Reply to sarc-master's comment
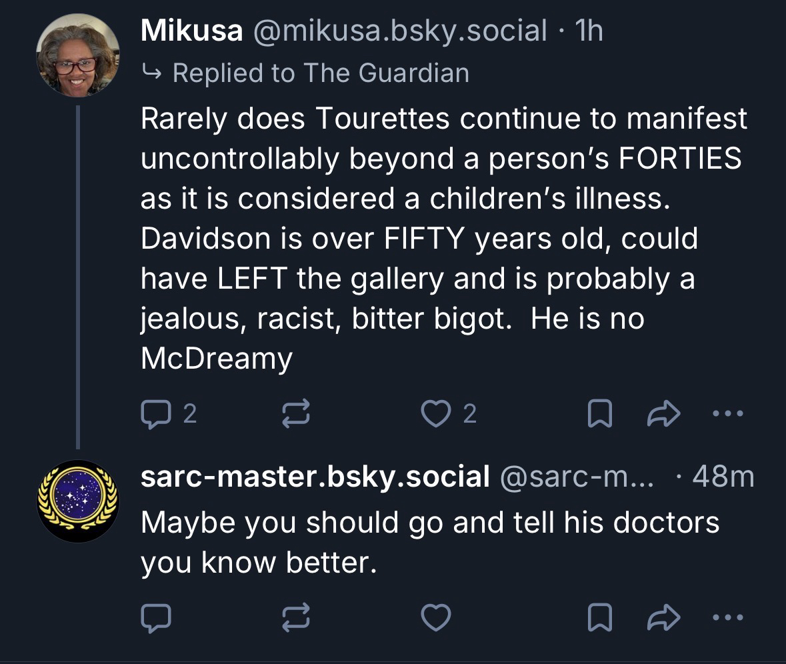The height and width of the screenshot is (664, 786). tap(156, 618)
